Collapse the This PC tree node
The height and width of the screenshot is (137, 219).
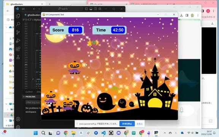tap(6, 104)
